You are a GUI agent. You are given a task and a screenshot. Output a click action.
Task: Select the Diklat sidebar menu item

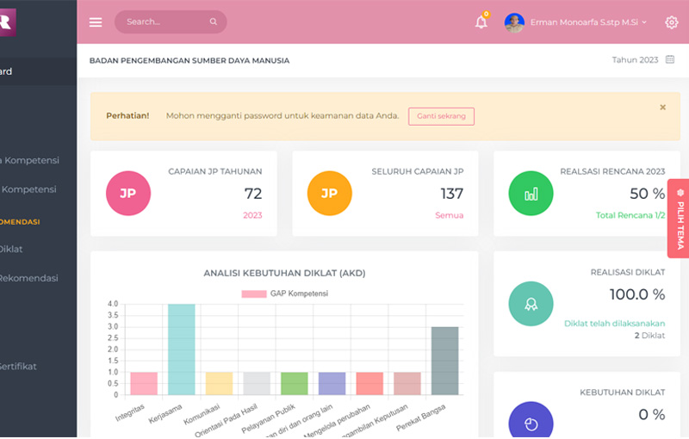pos(11,249)
